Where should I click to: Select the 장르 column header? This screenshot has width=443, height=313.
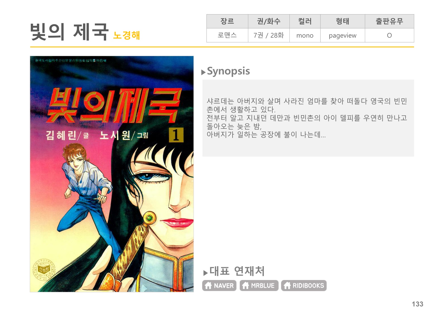coord(227,21)
